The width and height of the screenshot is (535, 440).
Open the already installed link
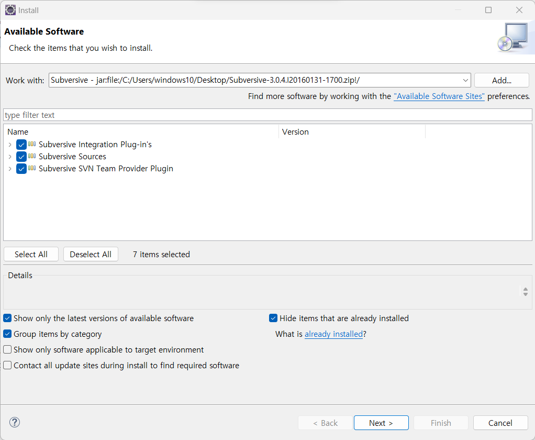333,334
